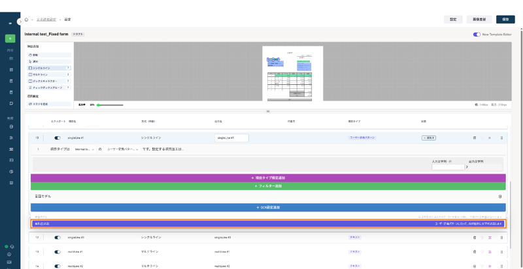
Task: Click the 設定 button at top right
Action: tap(452, 20)
